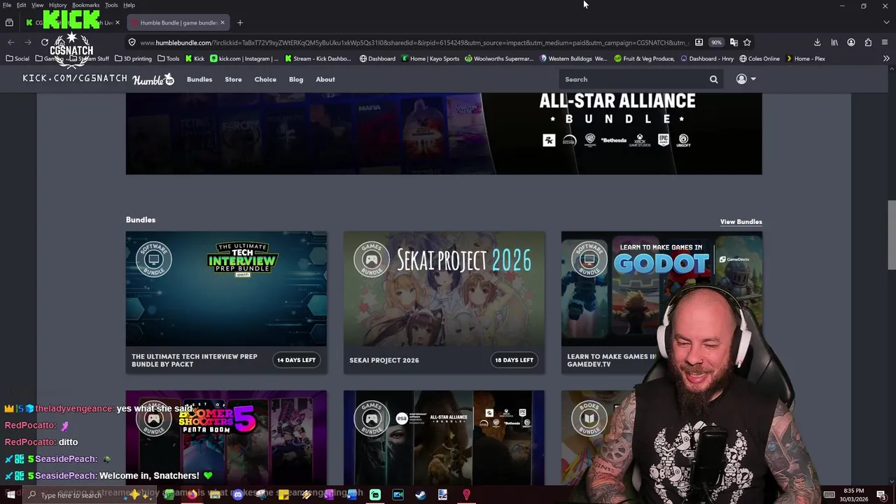Open the Boomer Shooters 5 bundle thumbnail
896x504 pixels.
tap(226, 437)
